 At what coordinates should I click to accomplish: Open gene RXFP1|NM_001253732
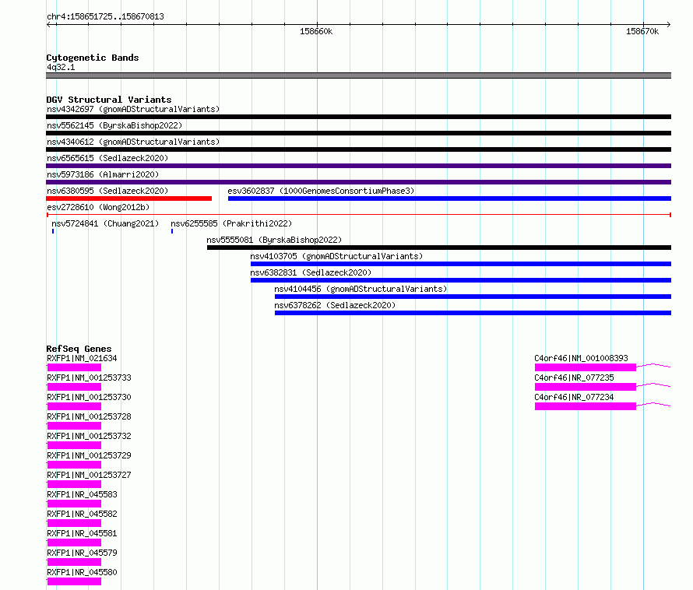coord(89,436)
